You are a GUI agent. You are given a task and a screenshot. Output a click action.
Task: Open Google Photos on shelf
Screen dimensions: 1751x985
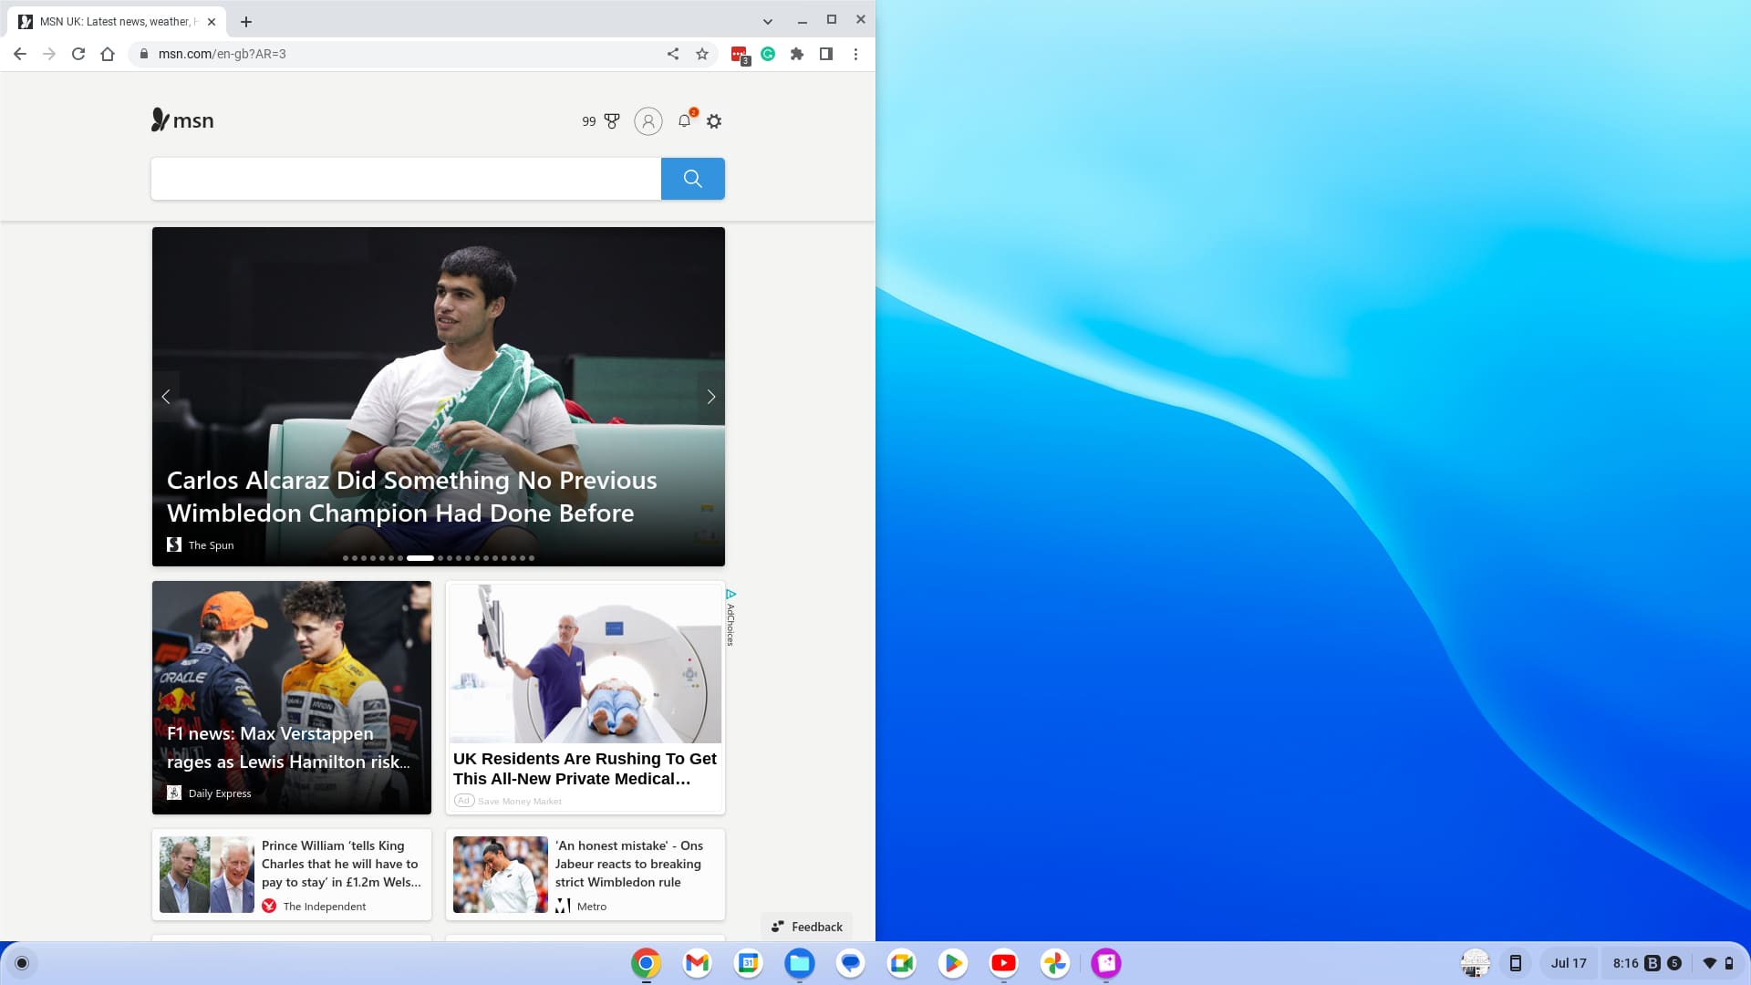tap(1055, 963)
